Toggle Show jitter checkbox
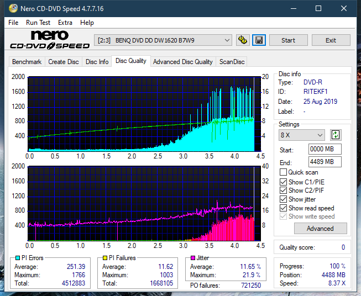The image size is (361, 296). point(283,199)
